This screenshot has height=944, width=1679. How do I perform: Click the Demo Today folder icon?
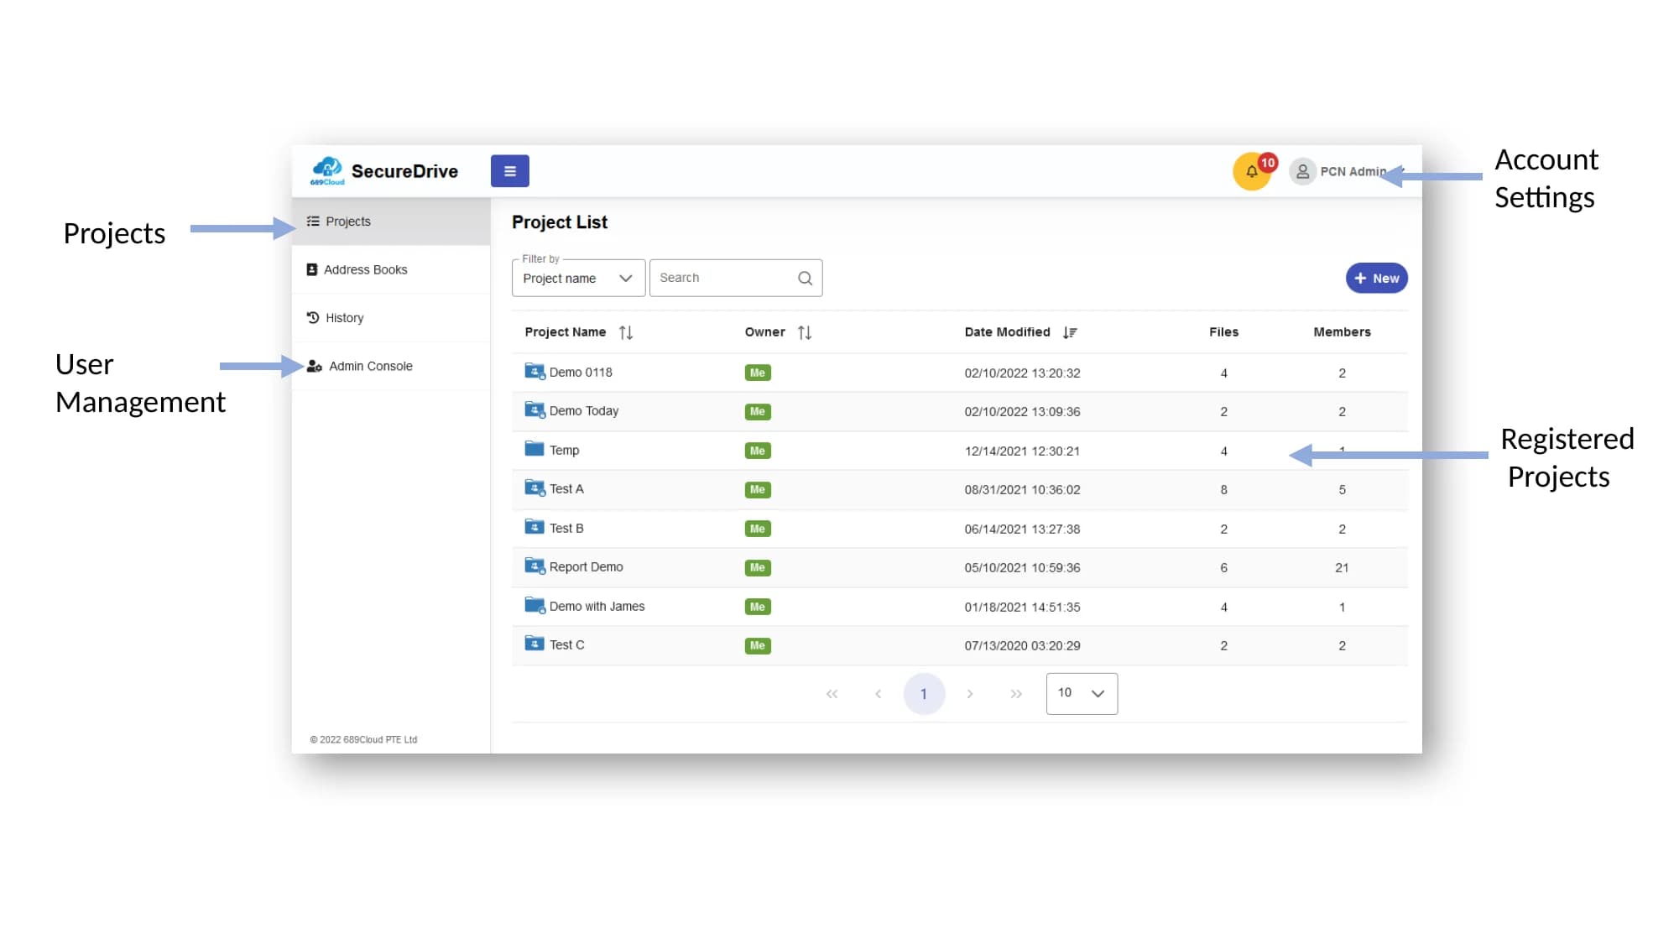point(534,410)
